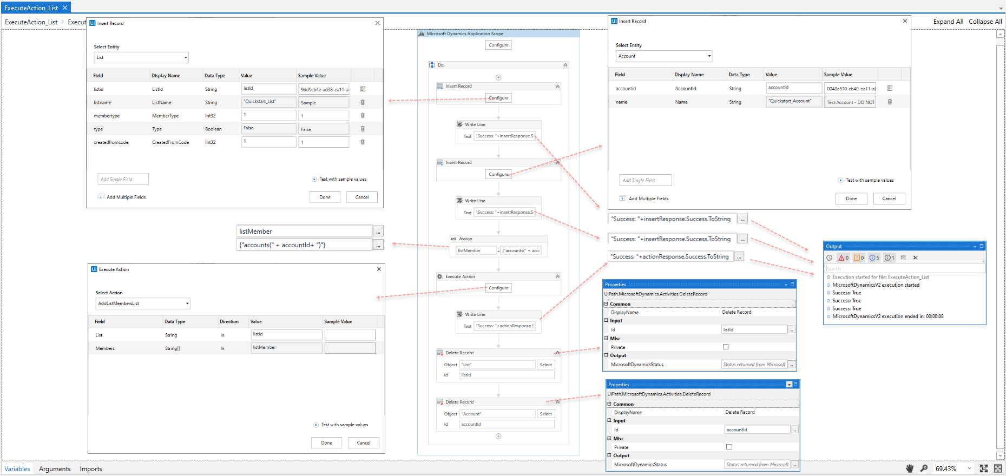
Task: Click Configure in Execute Action activity
Action: [x=498, y=288]
